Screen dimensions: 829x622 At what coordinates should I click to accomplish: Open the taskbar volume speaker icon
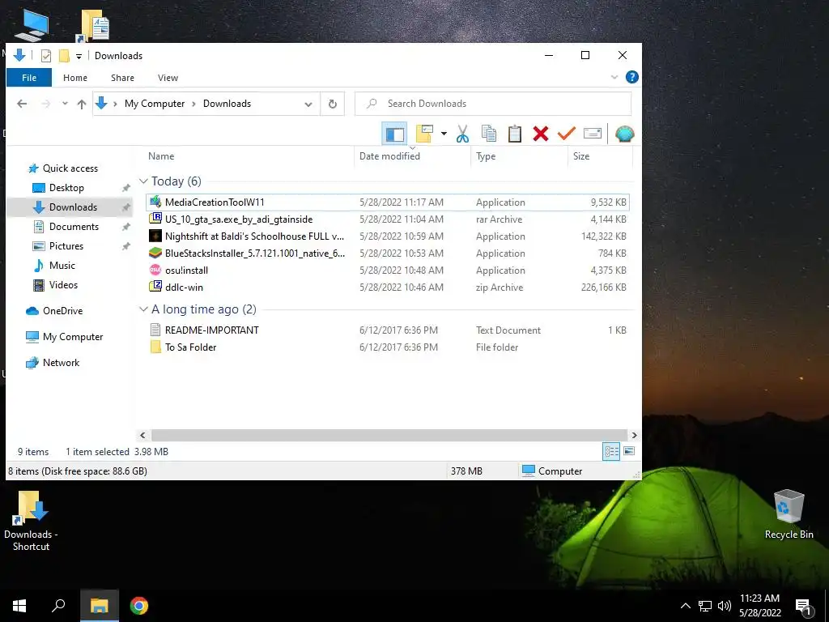pyautogui.click(x=725, y=606)
